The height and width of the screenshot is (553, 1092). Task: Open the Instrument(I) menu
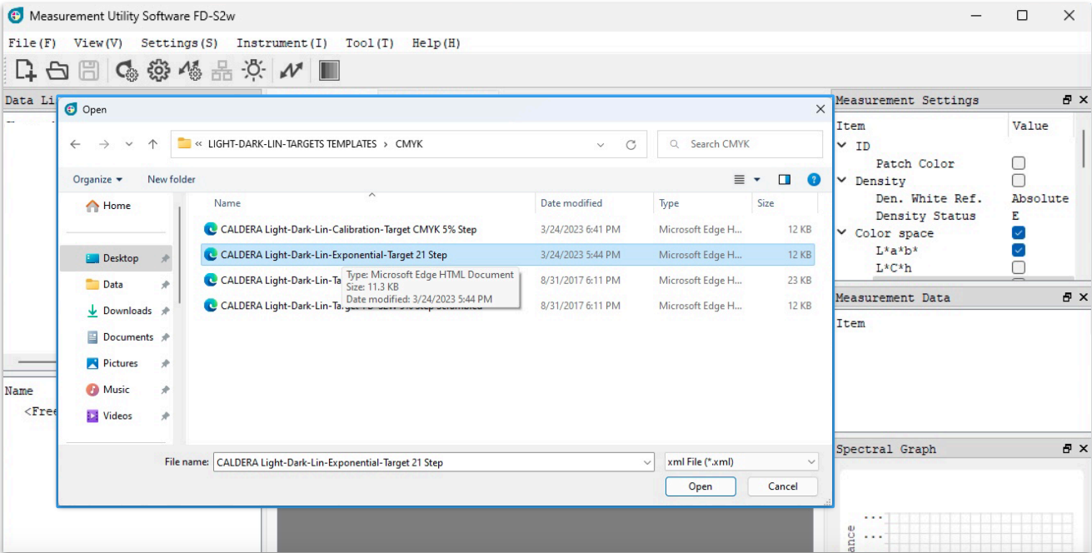pyautogui.click(x=282, y=43)
